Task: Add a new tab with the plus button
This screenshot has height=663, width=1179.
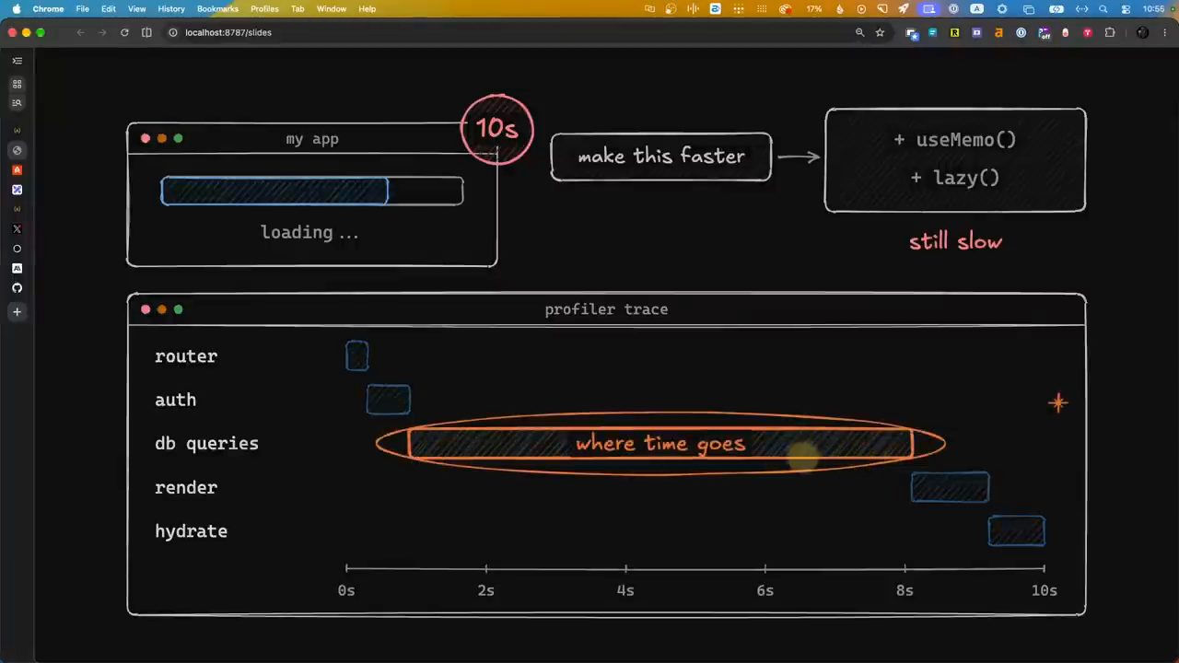Action: click(x=17, y=312)
